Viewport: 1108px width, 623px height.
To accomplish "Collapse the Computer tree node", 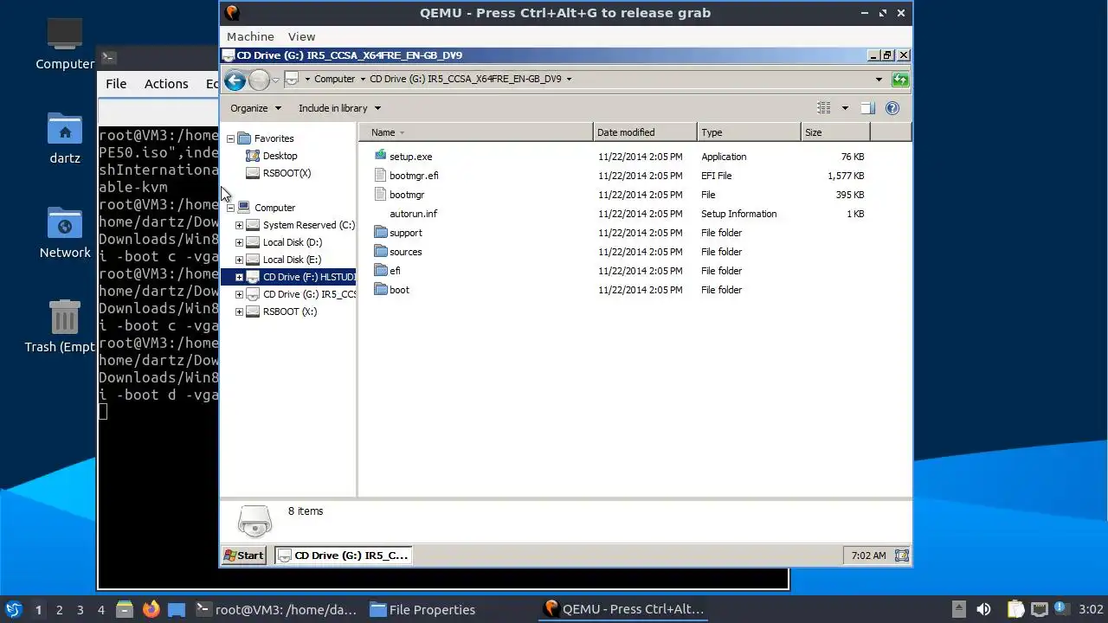I will pos(230,208).
